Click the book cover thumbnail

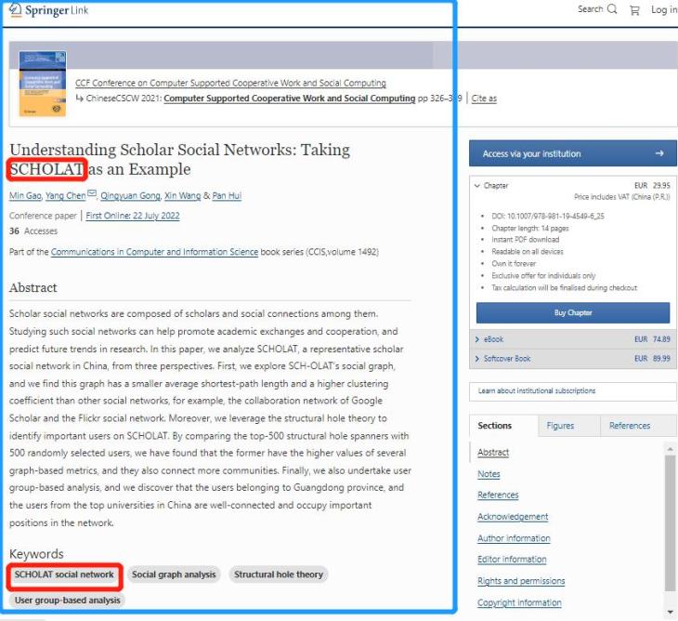(42, 84)
